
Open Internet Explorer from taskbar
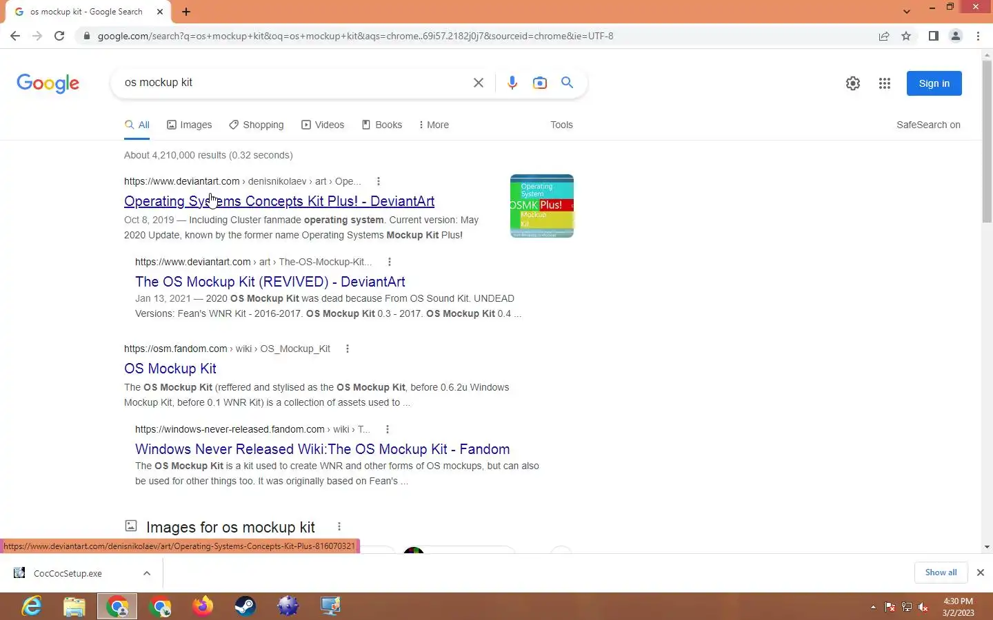click(x=32, y=606)
